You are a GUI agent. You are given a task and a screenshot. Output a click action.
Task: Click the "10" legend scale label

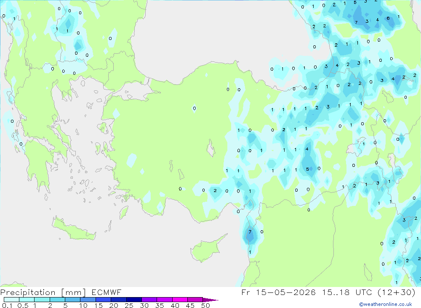click(83, 305)
